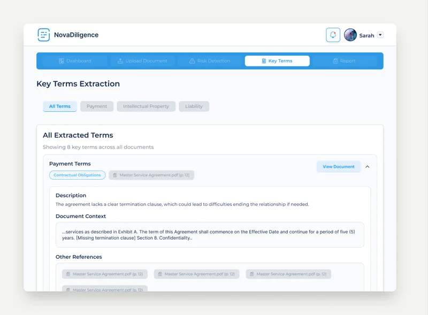Click the All Extracted Terms heading
The width and height of the screenshot is (428, 315).
[78, 135]
